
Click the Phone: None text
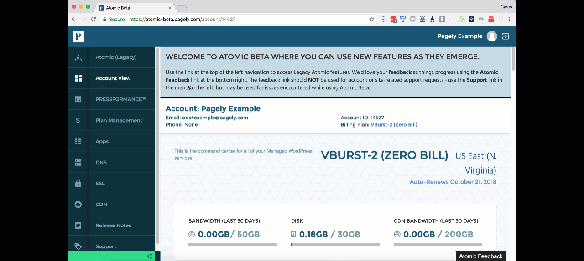[182, 124]
